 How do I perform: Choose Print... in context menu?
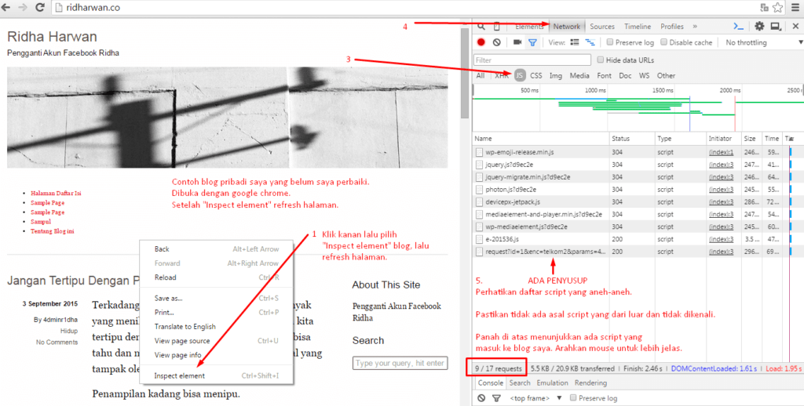coord(217,312)
